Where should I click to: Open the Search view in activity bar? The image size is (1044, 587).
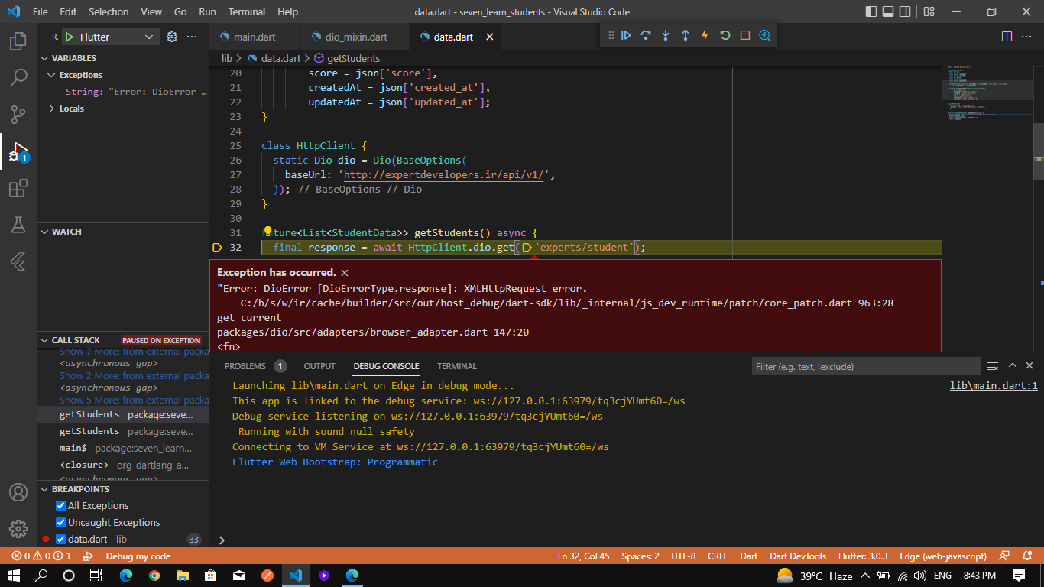18,77
